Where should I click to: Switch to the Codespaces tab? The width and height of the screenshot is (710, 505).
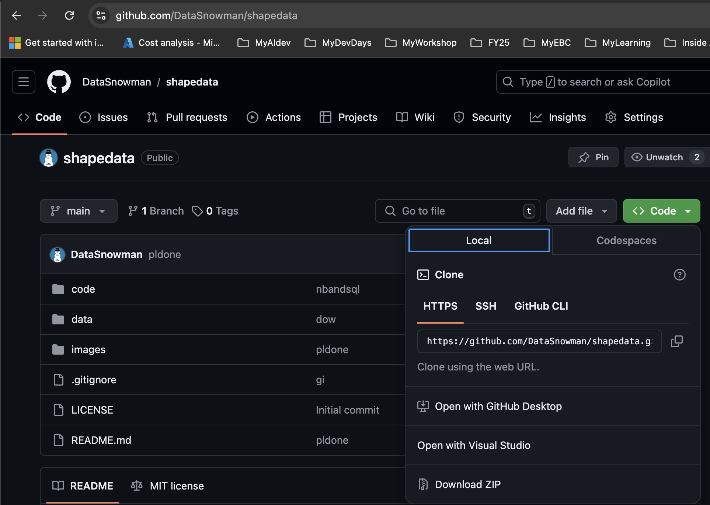pyautogui.click(x=626, y=240)
